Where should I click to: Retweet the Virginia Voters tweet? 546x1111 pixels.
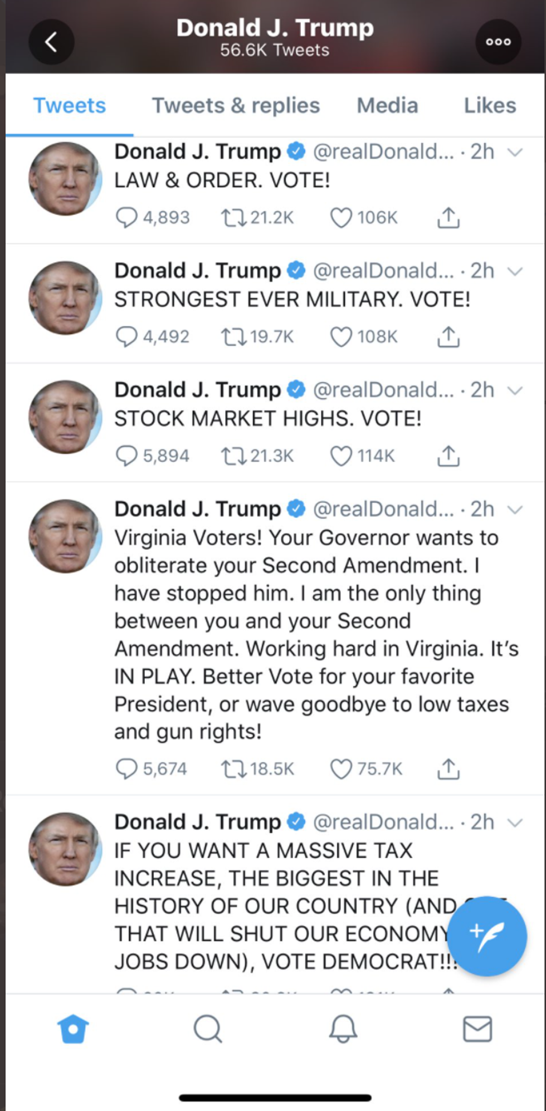(233, 769)
